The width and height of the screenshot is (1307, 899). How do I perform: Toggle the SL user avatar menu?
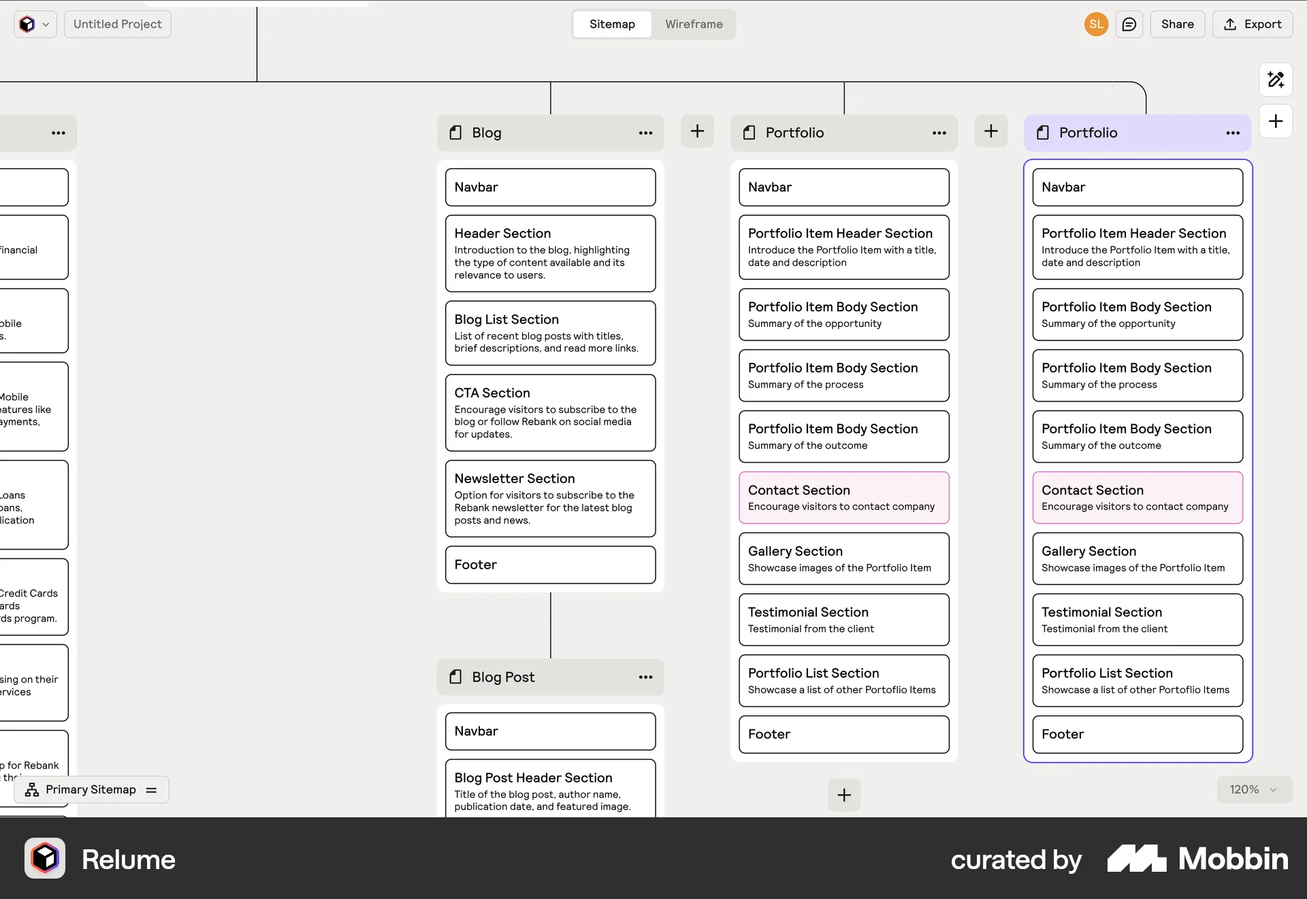click(1095, 24)
